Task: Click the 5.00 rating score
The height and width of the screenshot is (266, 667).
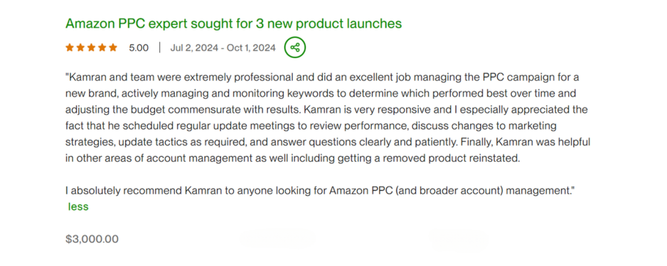Action: [x=139, y=48]
